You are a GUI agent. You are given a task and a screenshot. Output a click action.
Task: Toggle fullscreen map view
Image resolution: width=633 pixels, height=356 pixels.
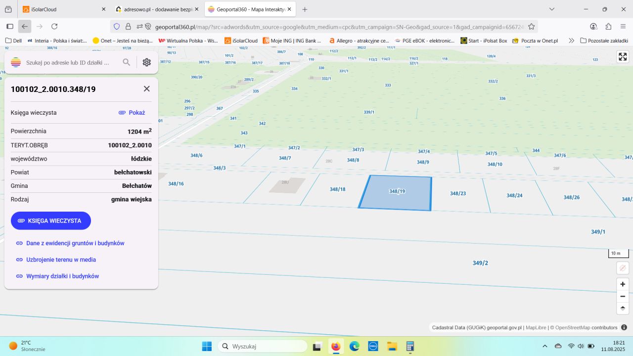623,57
